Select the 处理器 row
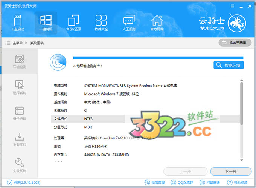Viewport: 256px width, 188px height. pyautogui.click(x=145, y=138)
